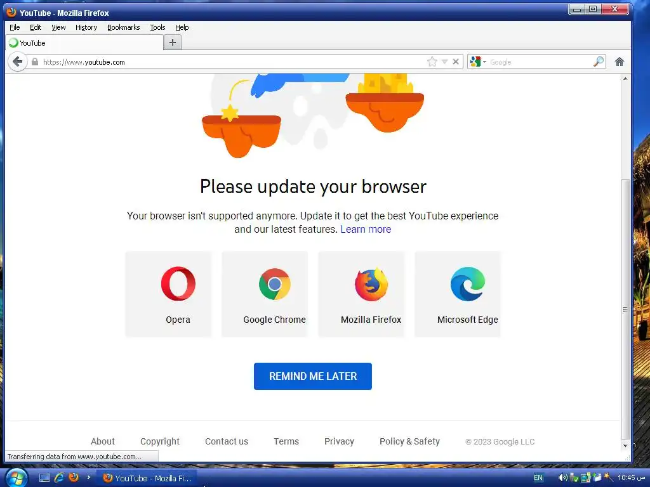Minimize the Firefox window
The image size is (650, 487).
coord(576,9)
